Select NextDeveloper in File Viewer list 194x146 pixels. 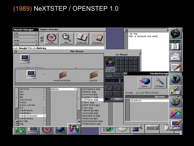pyautogui.click(x=32, y=116)
